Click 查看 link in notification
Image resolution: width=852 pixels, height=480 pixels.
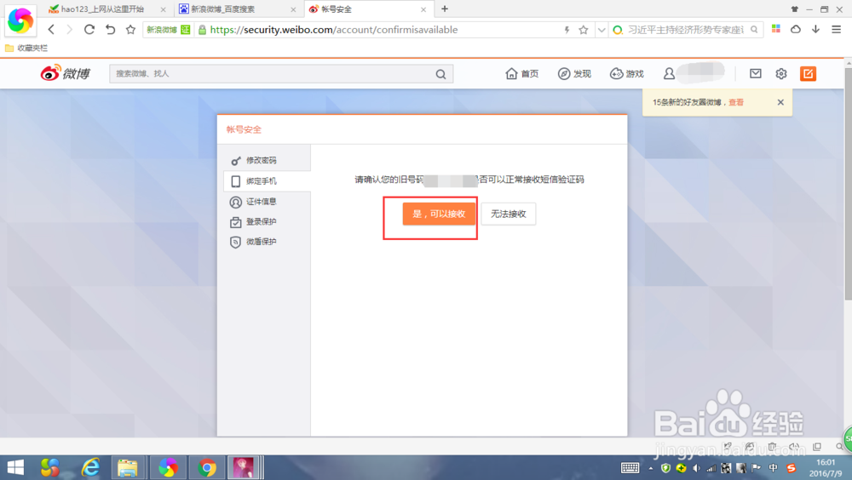[736, 102]
